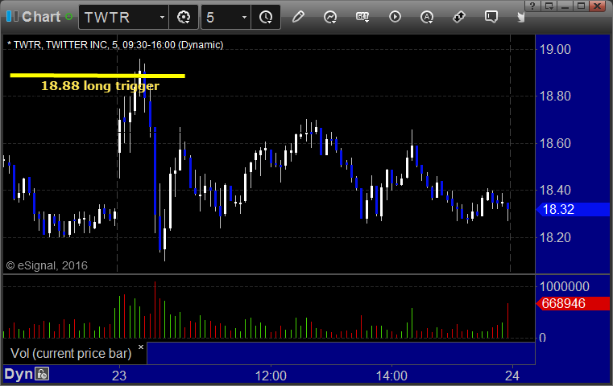
Task: Click the blue 18.32 current price marker
Action: [x=573, y=210]
